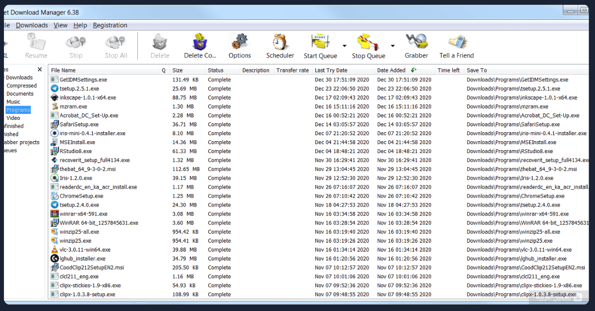Click the Start Queue icon

[320, 42]
